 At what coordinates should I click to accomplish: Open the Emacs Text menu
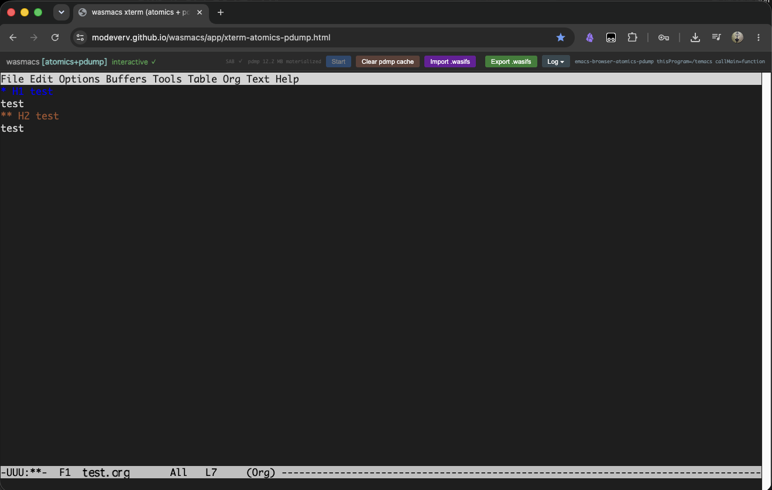point(258,79)
